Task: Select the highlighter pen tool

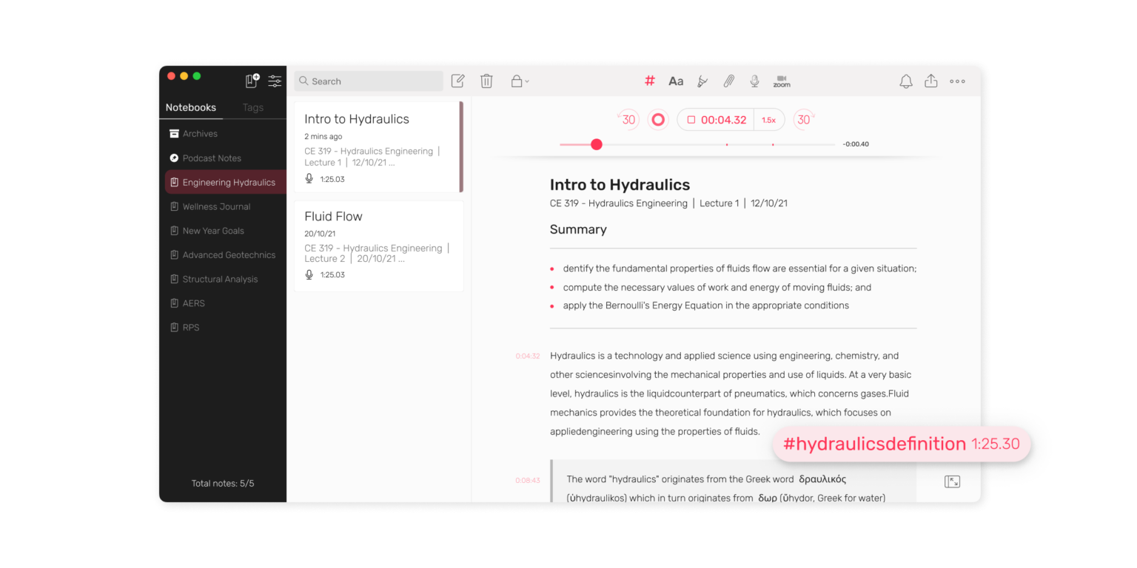Action: pos(702,81)
